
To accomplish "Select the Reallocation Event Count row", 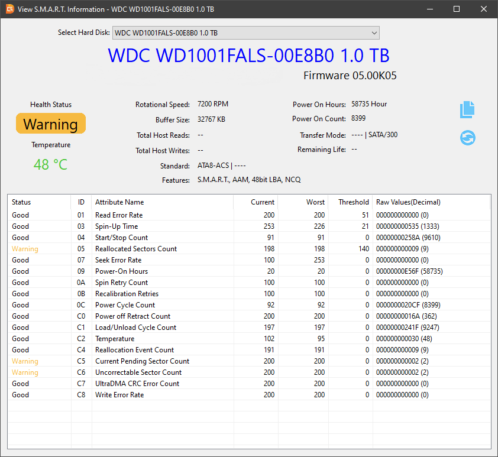I will pos(249,350).
